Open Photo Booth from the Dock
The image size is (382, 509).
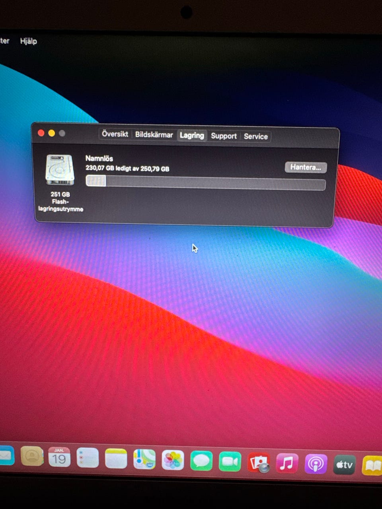[x=259, y=462]
